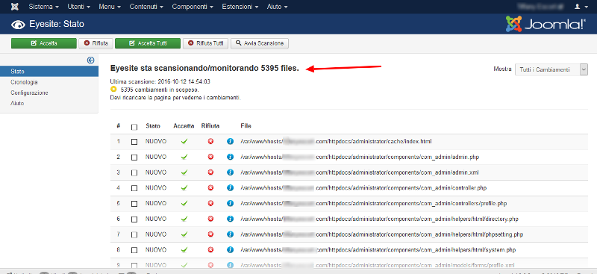Show info for controller.php file
Viewport: 597px width, 274px height.
click(230, 188)
